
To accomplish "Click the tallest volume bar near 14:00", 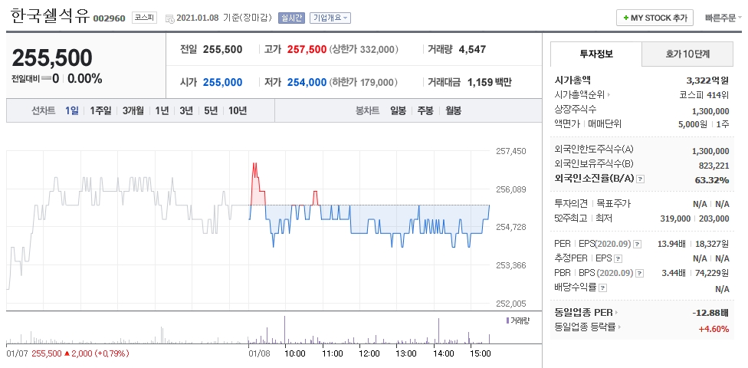I will [x=438, y=330].
